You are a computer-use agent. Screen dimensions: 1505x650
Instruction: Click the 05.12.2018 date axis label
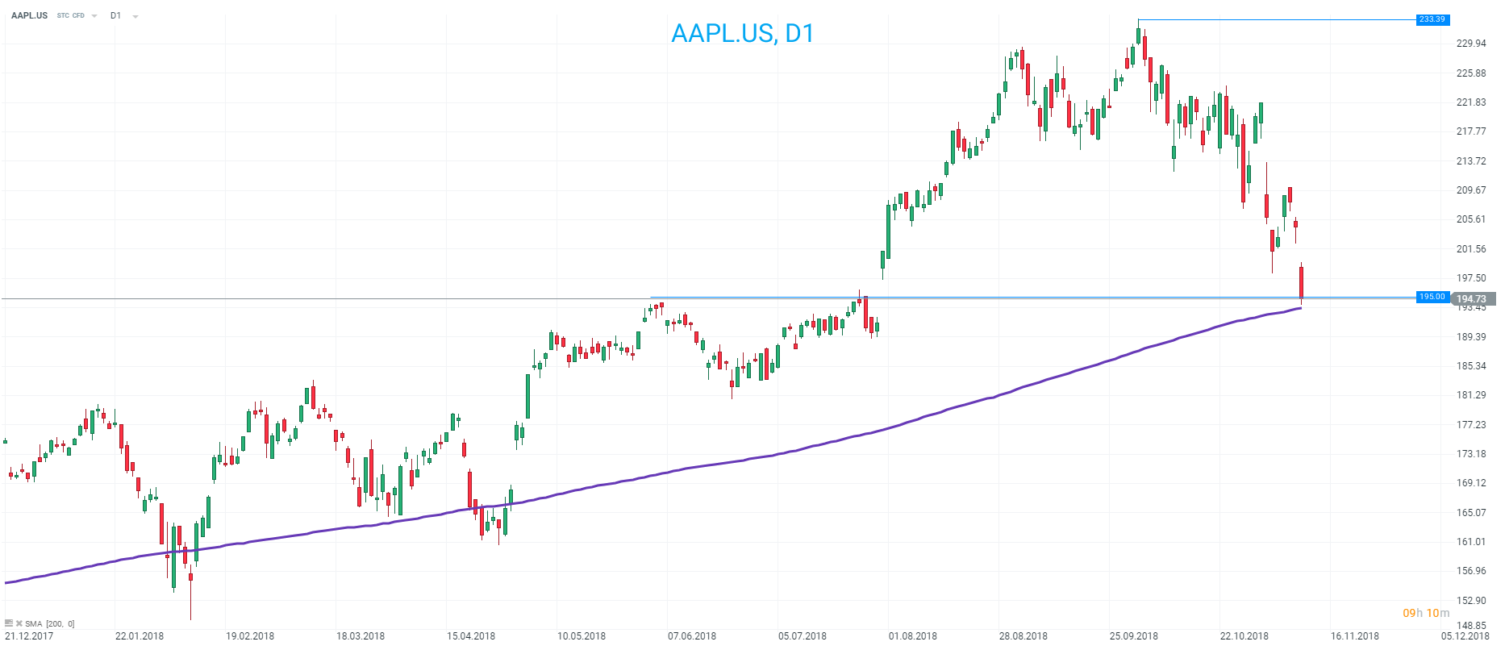[1465, 636]
